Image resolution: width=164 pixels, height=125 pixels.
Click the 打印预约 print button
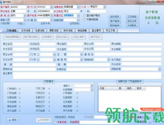pos(43,120)
